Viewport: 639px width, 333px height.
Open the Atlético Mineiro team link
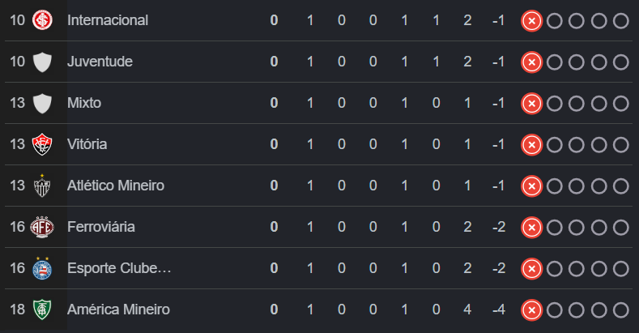116,186
